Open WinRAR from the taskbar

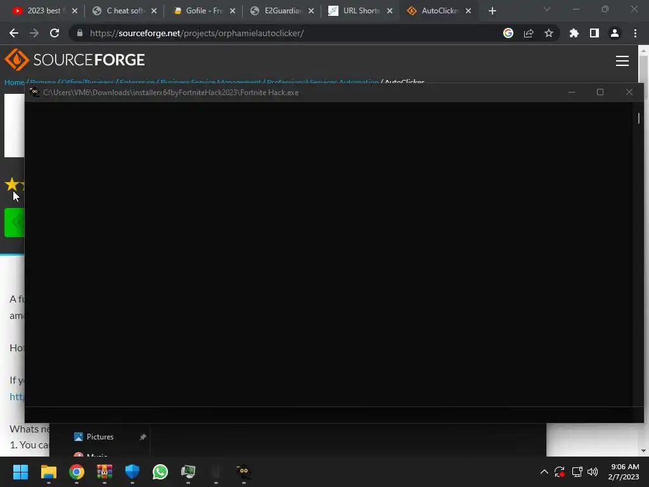[x=105, y=472]
